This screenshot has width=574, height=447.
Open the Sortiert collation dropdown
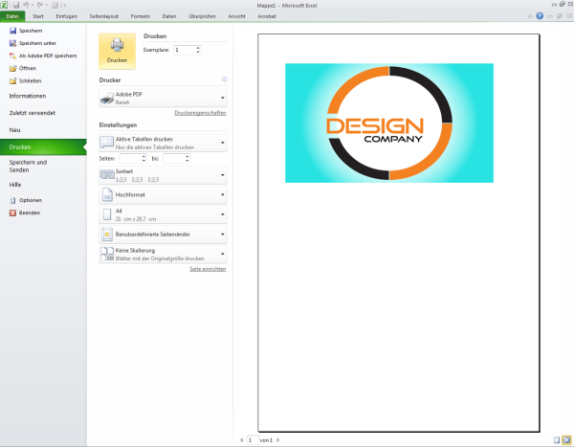[x=163, y=175]
